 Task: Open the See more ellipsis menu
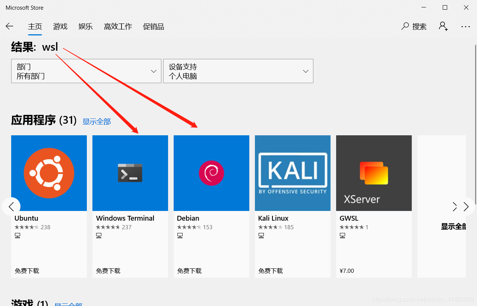(x=465, y=26)
